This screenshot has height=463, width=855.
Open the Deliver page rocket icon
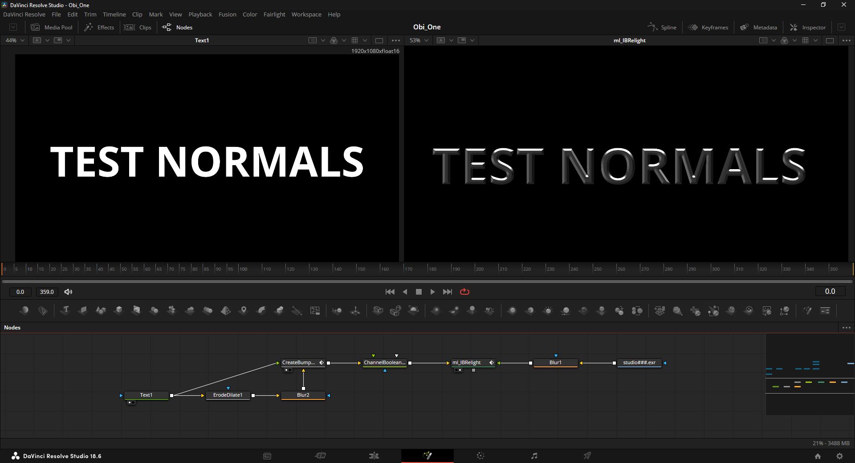pos(587,455)
